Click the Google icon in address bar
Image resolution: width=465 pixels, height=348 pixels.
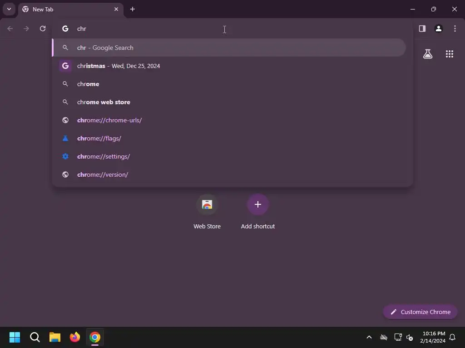point(65,29)
